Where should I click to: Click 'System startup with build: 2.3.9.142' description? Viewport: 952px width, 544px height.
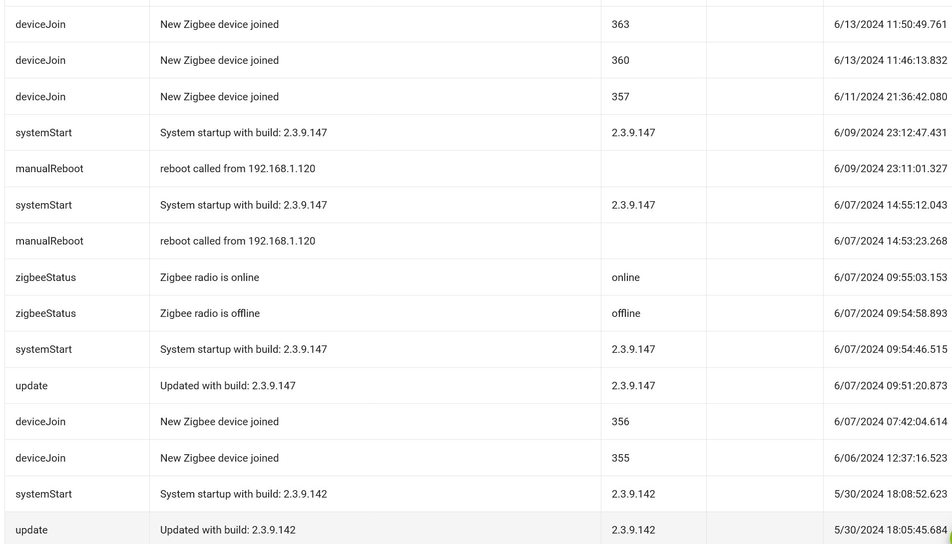(243, 494)
